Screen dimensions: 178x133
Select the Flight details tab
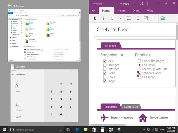tap(110, 107)
